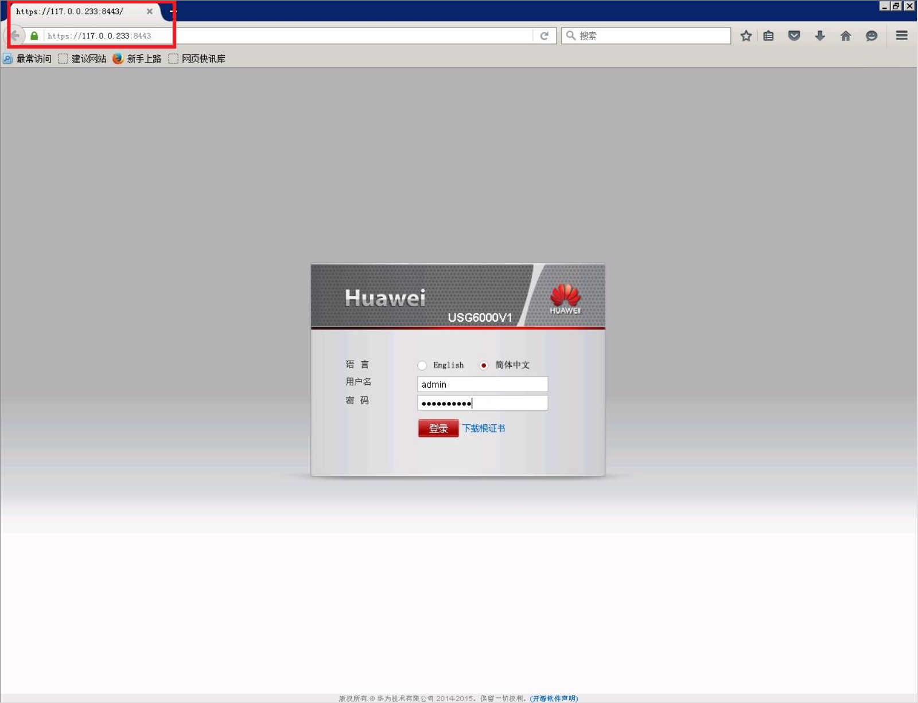Bookmark this page with the star icon
The width and height of the screenshot is (918, 703).
tap(746, 36)
